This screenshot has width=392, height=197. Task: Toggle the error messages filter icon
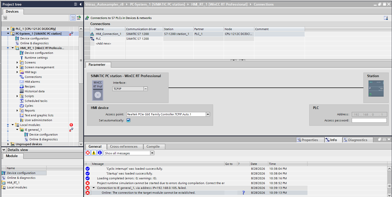tap(88, 153)
